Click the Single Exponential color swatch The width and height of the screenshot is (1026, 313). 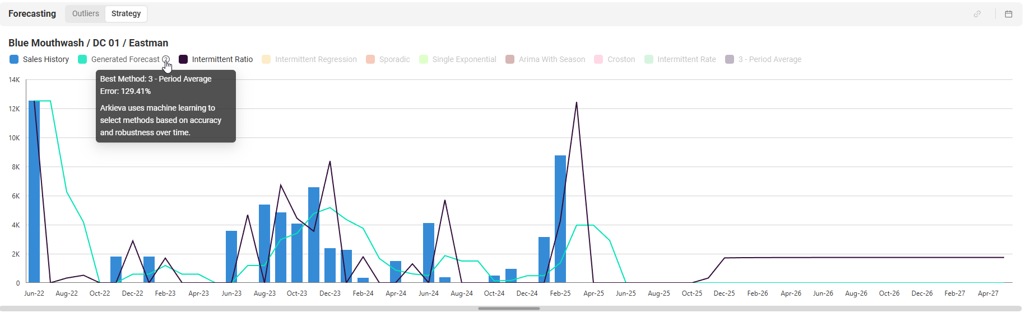(x=424, y=59)
